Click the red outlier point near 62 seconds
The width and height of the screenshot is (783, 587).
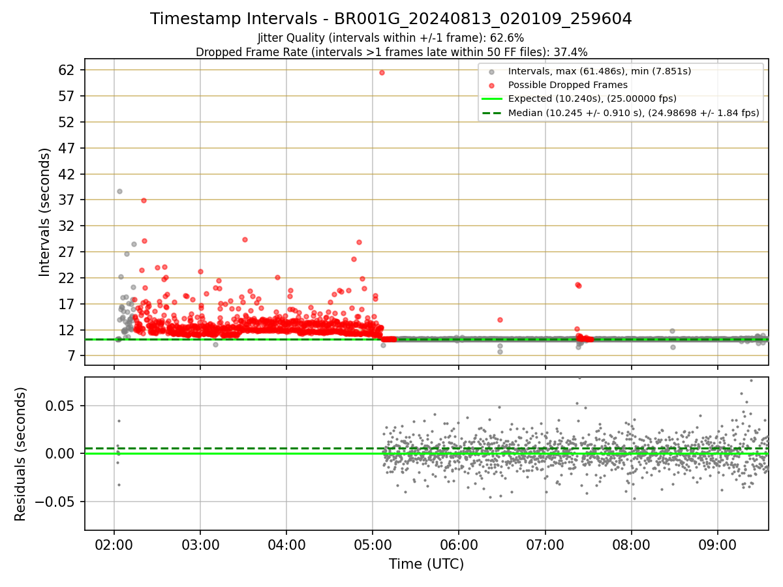point(382,72)
